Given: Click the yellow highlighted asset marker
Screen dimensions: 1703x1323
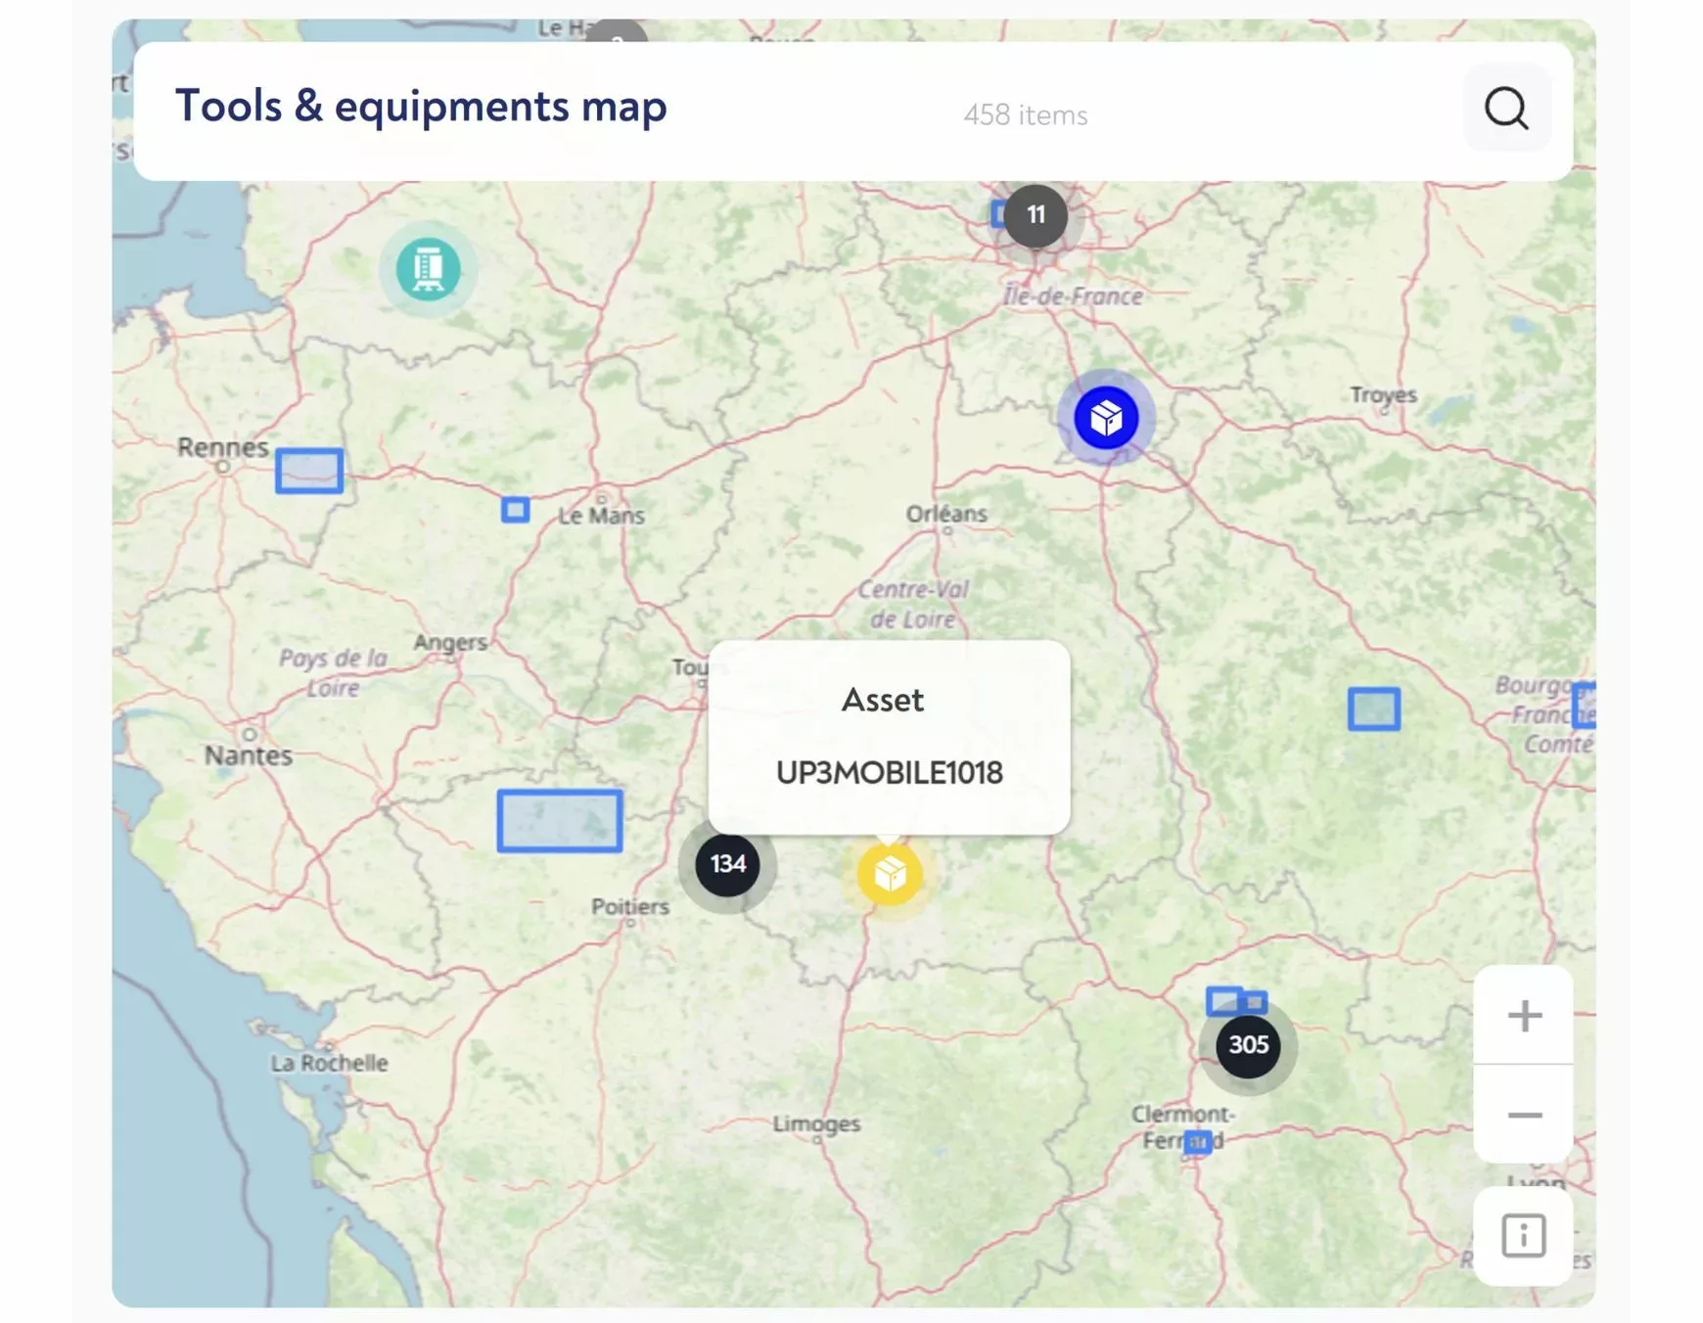Looking at the screenshot, I should click(889, 874).
